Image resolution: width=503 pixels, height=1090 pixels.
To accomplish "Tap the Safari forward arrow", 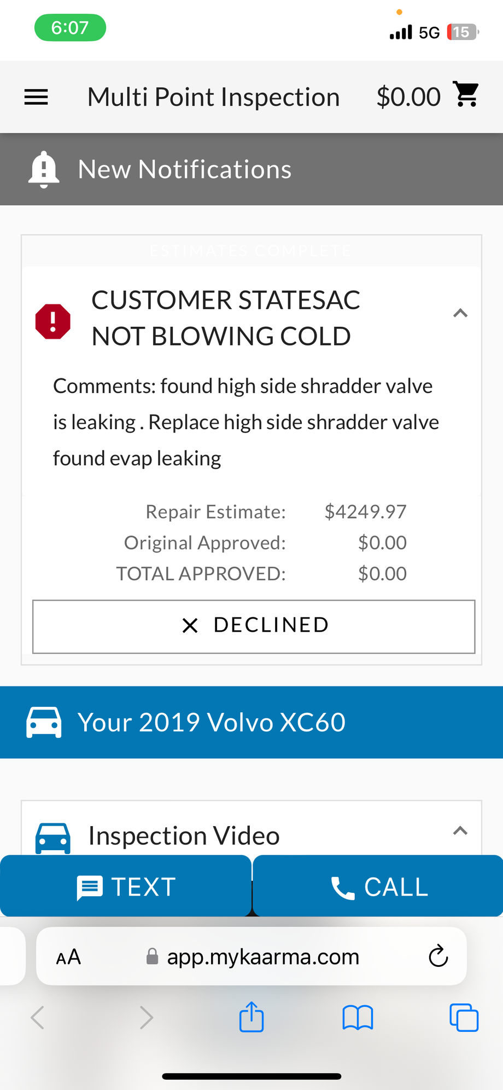I will [x=146, y=1018].
